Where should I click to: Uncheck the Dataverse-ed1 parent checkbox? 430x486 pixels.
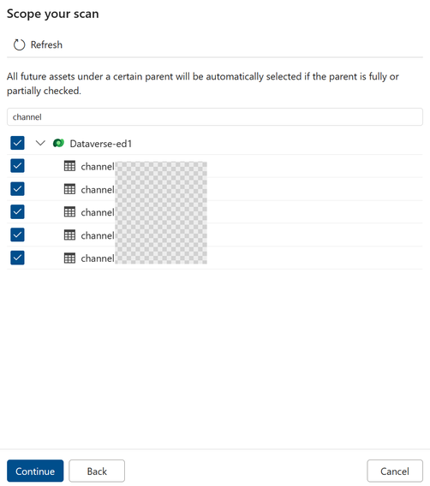point(17,143)
